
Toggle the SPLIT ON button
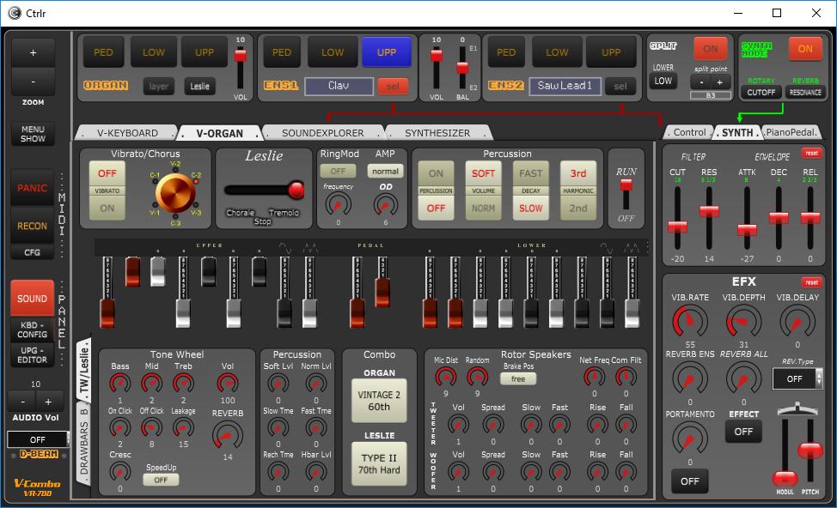(711, 49)
